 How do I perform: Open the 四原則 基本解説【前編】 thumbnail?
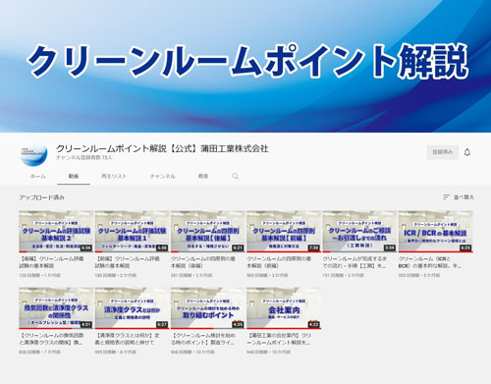284,232
